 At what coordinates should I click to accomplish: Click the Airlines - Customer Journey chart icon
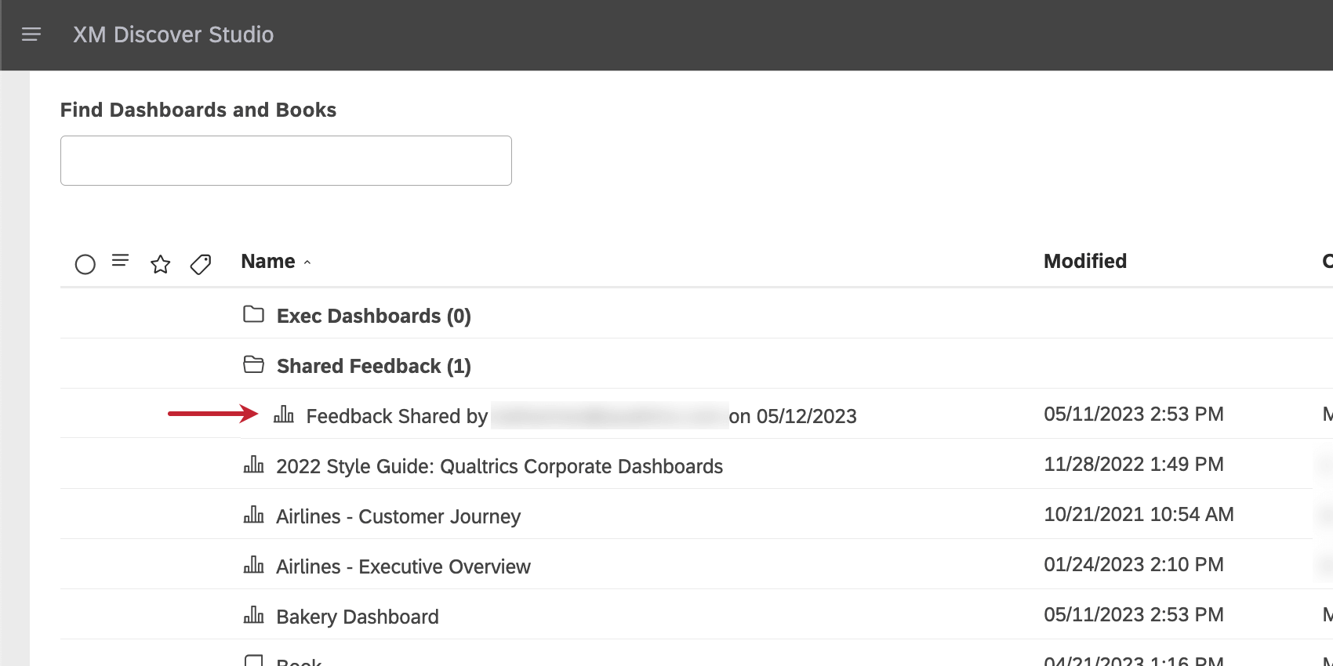tap(253, 515)
